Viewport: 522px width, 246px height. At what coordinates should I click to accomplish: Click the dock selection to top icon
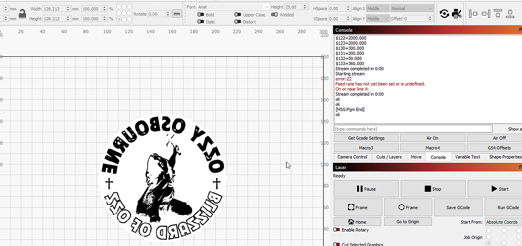pos(498,14)
